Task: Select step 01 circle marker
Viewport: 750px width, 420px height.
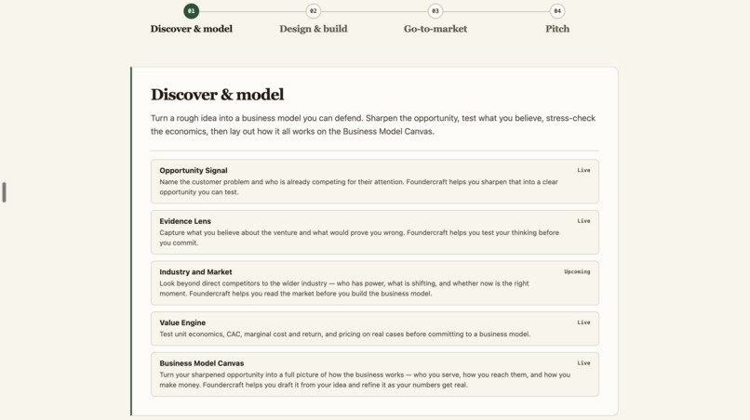Action: pyautogui.click(x=192, y=11)
